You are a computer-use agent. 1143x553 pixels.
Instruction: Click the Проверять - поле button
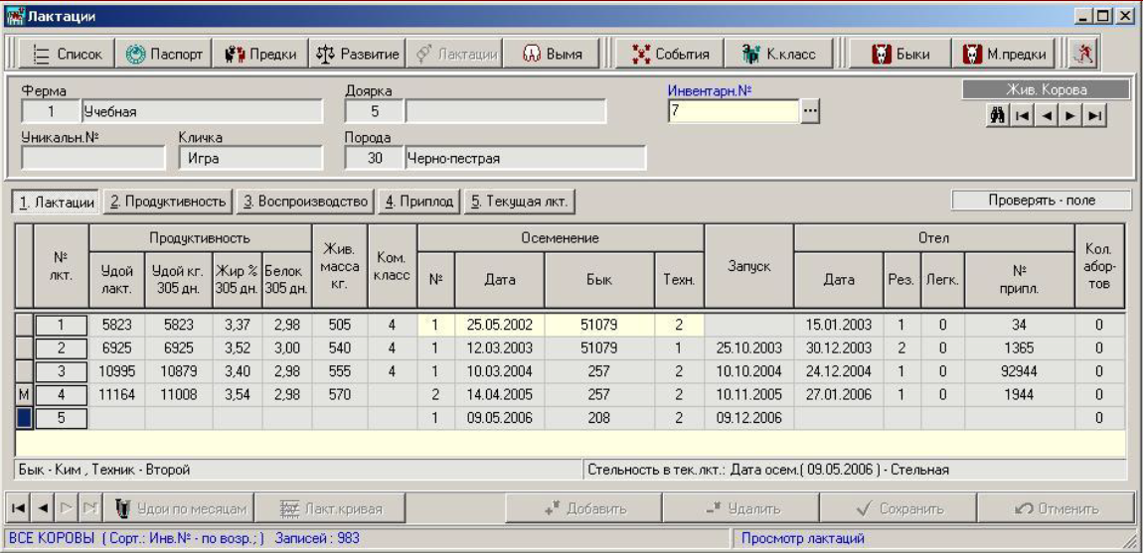click(x=1041, y=201)
